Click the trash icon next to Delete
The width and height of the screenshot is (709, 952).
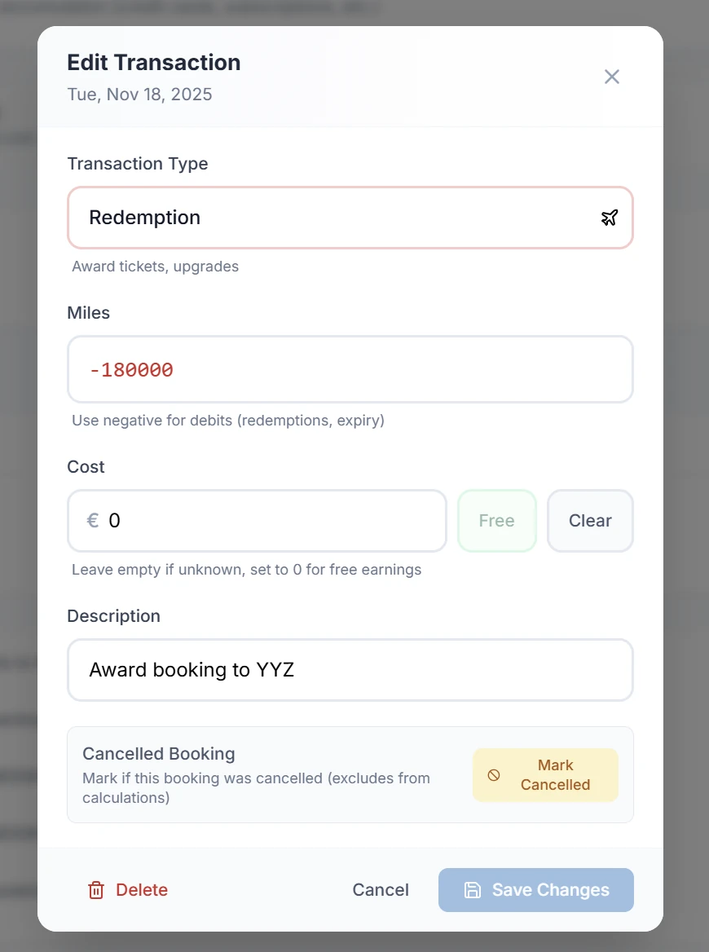tap(97, 890)
